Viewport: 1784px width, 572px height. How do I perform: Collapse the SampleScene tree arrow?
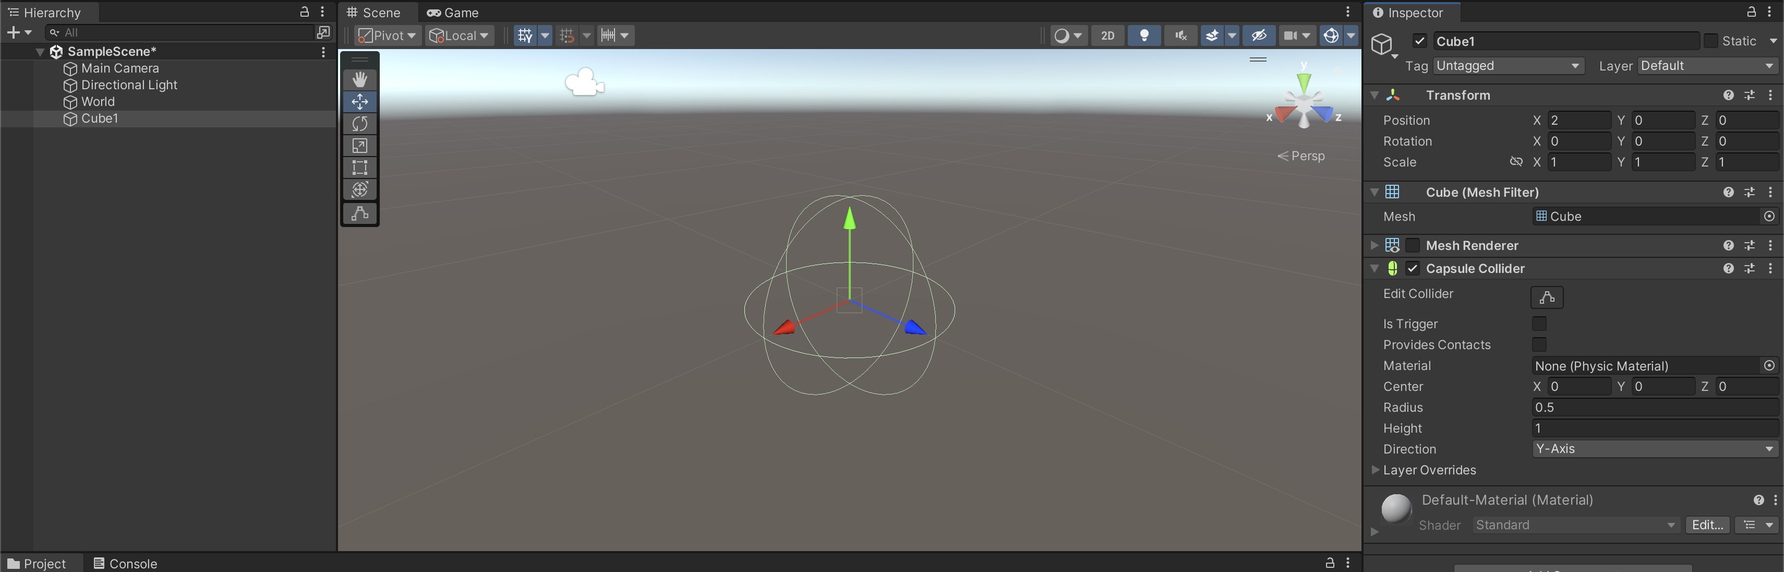40,52
